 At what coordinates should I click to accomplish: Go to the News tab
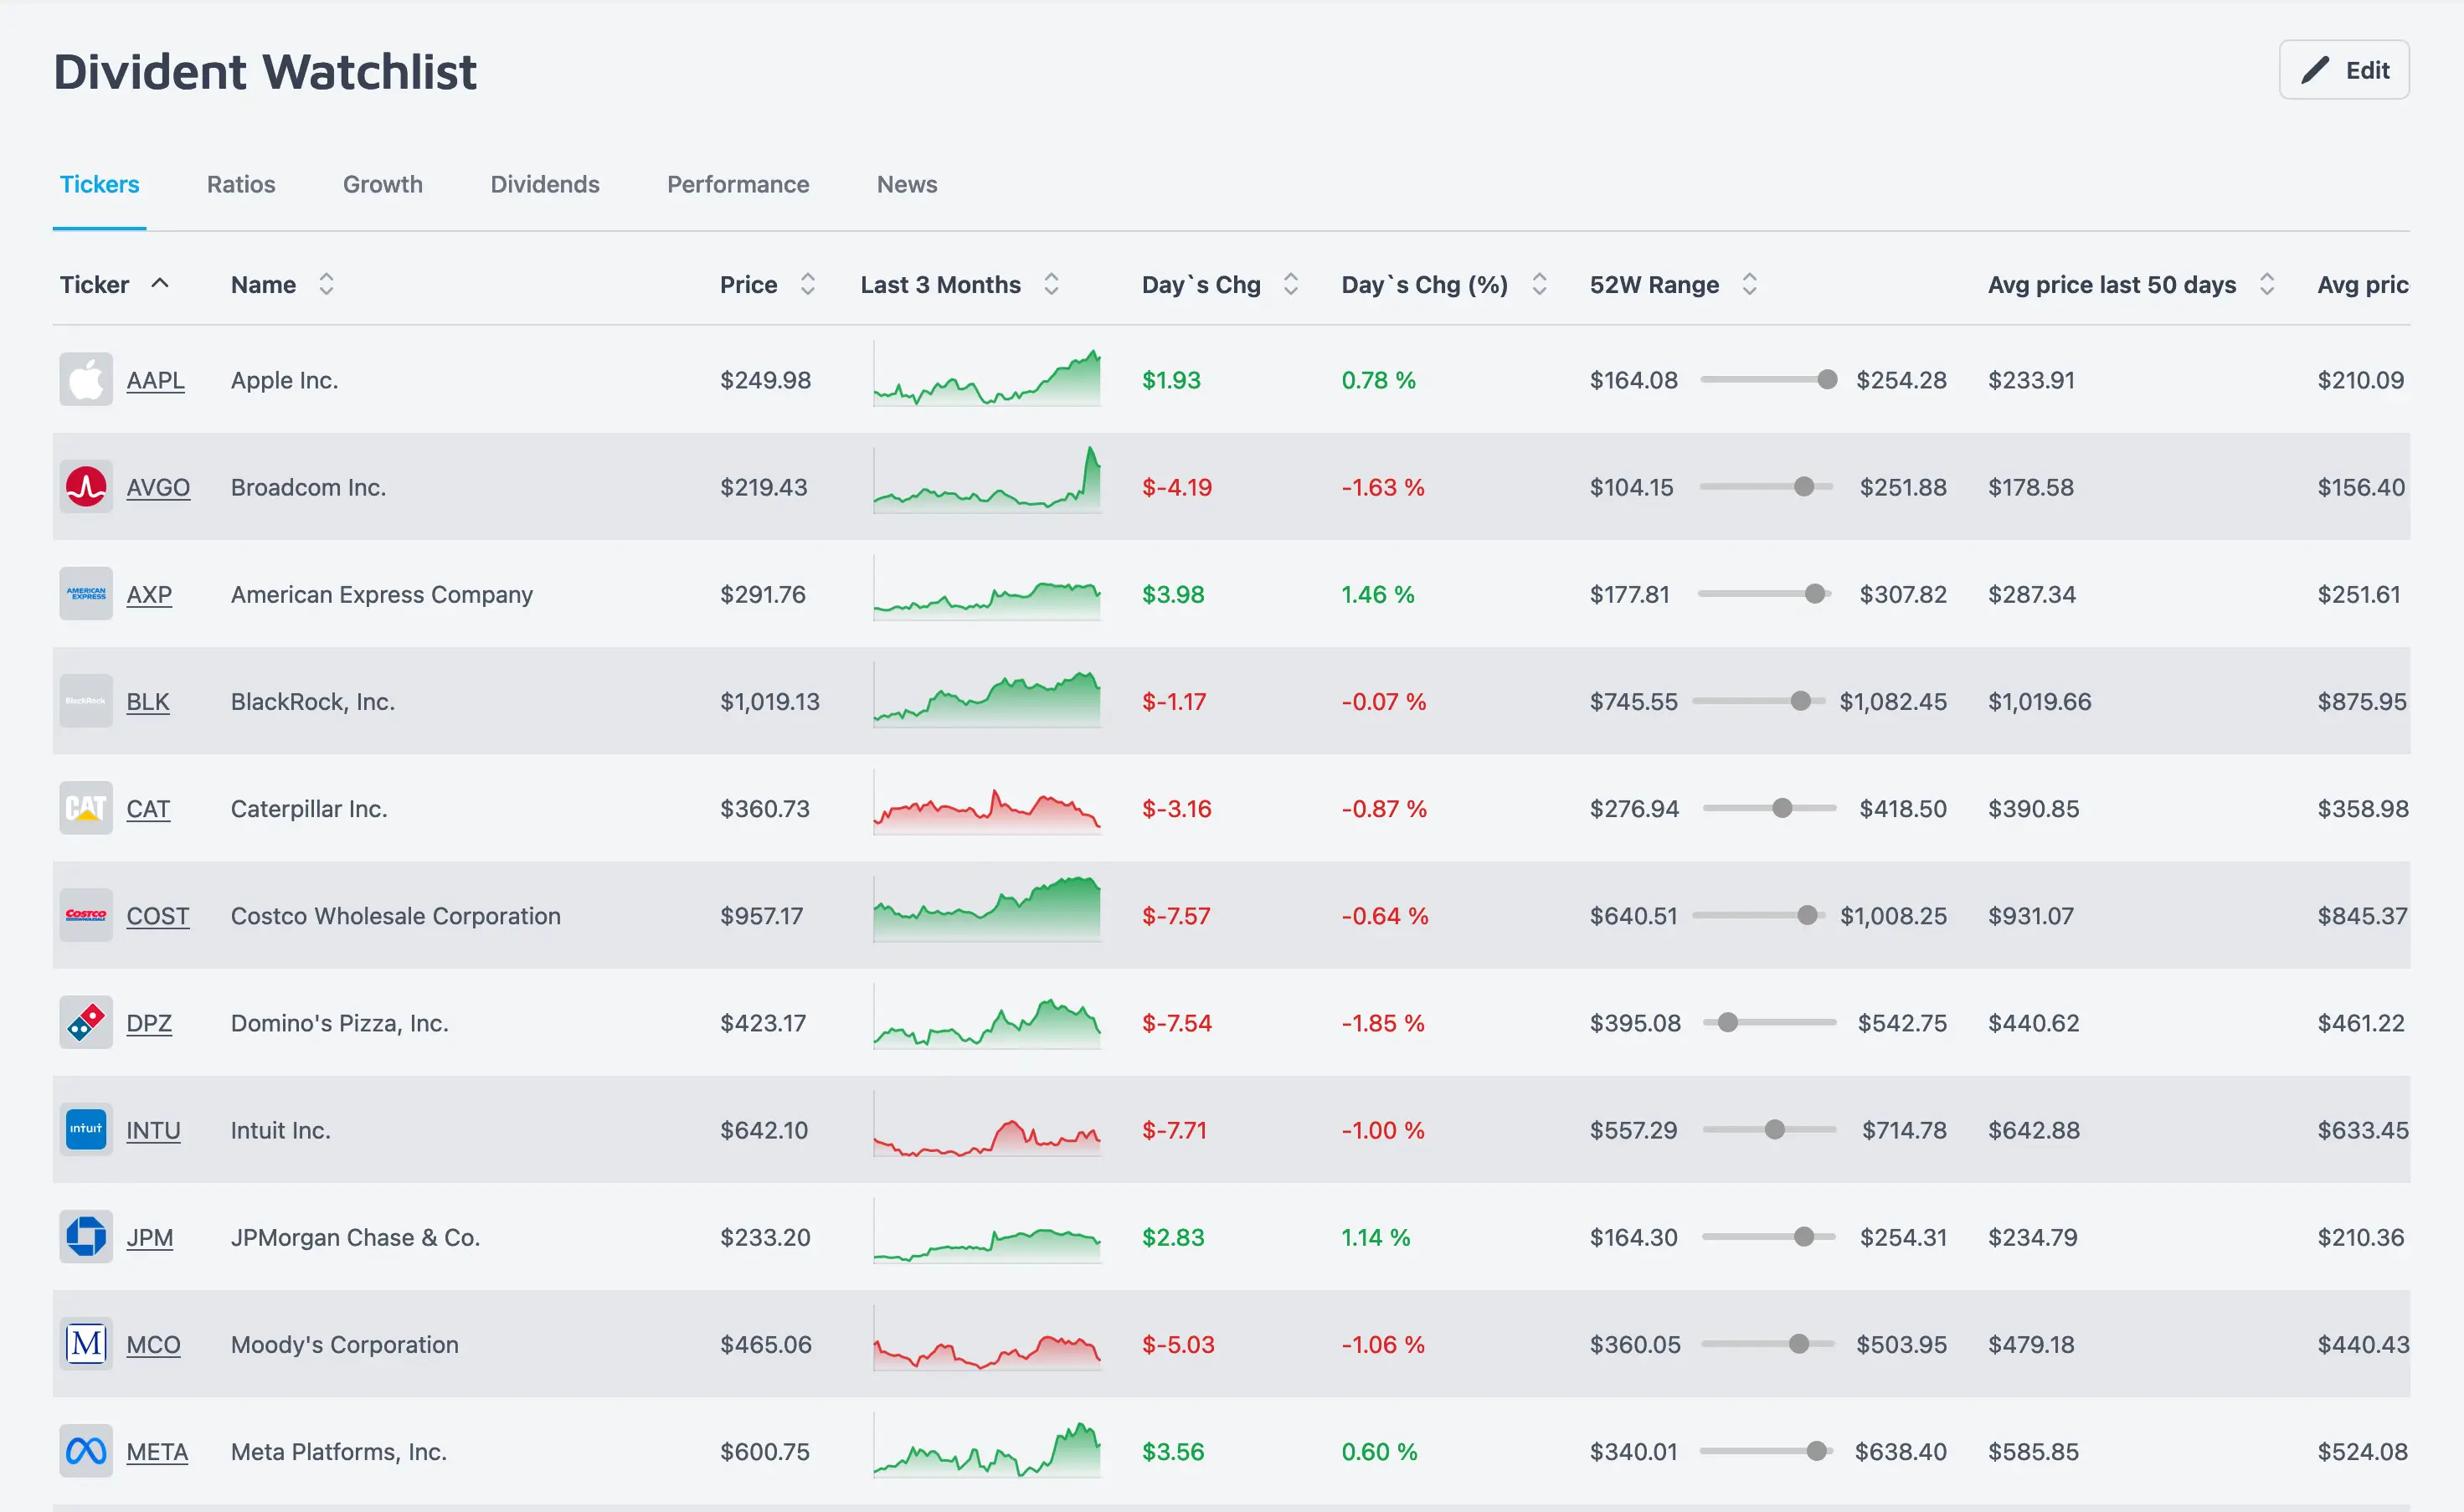tap(907, 184)
